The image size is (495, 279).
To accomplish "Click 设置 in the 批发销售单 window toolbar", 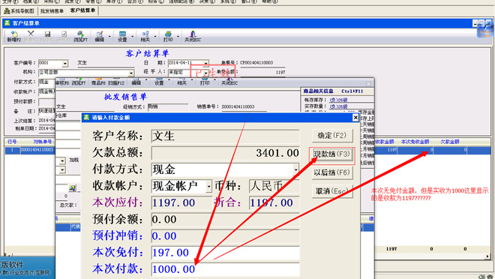I will point(159,82).
